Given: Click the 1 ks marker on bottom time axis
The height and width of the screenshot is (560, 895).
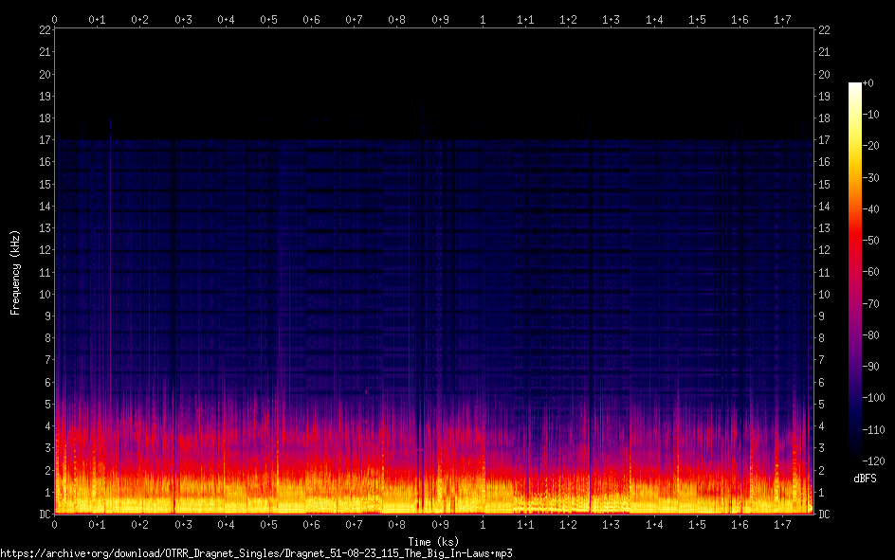Looking at the screenshot, I should click(x=484, y=525).
